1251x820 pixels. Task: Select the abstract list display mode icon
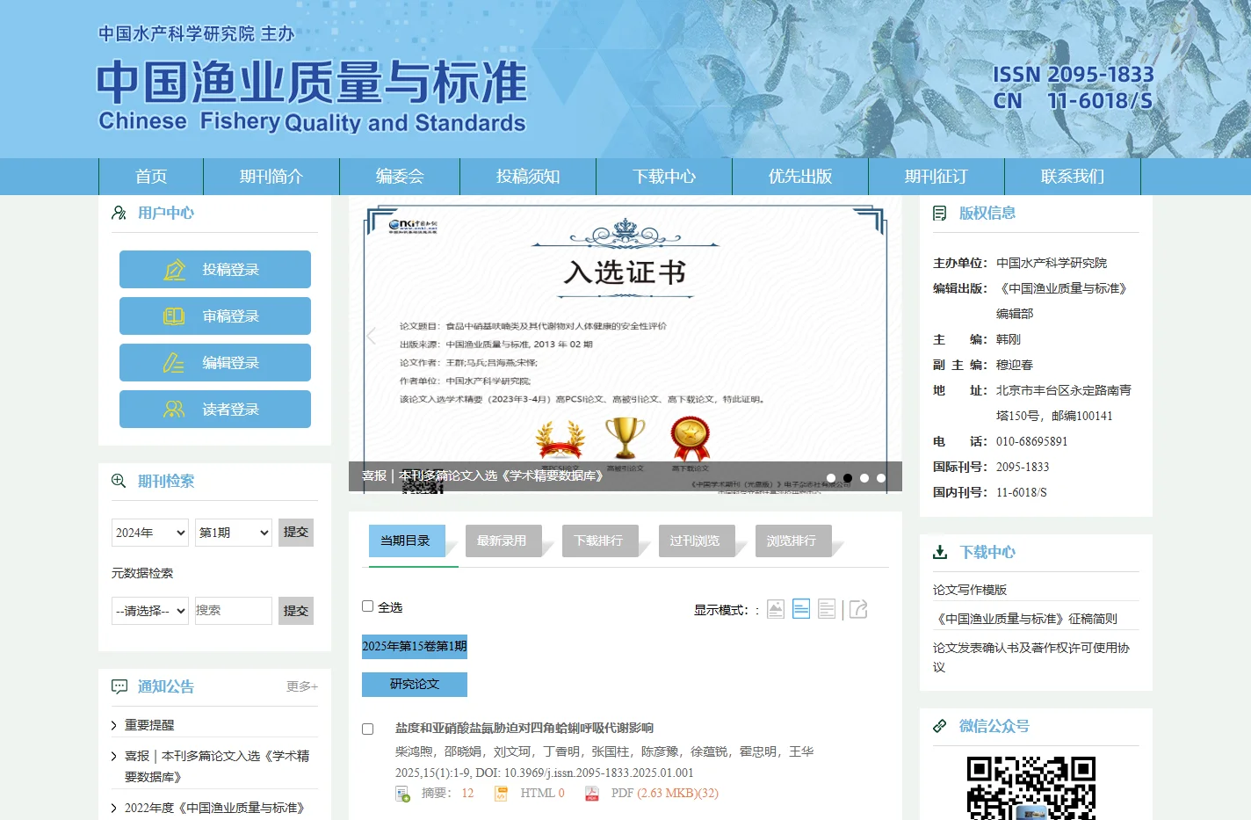pos(801,609)
